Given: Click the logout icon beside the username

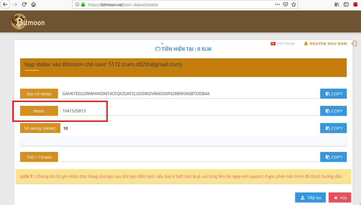Looking at the screenshot, I should pos(354,43).
